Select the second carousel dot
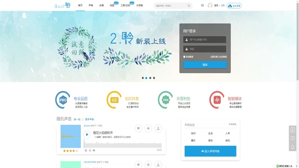 click(146, 78)
